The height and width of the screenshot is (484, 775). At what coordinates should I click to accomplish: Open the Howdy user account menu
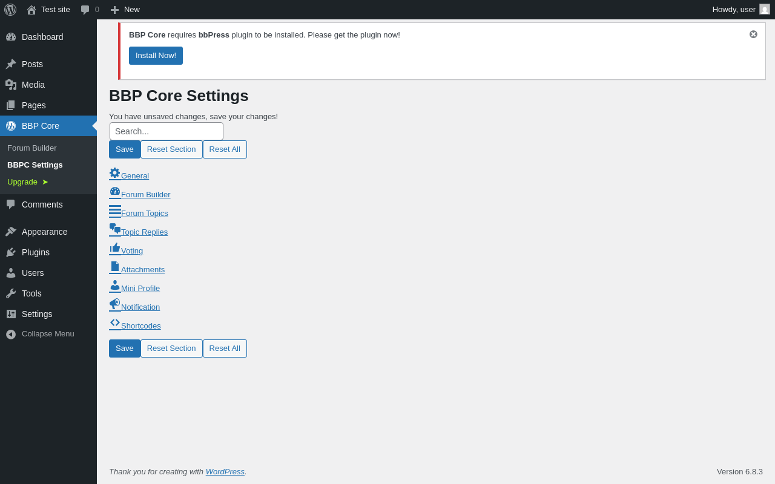[x=740, y=10]
